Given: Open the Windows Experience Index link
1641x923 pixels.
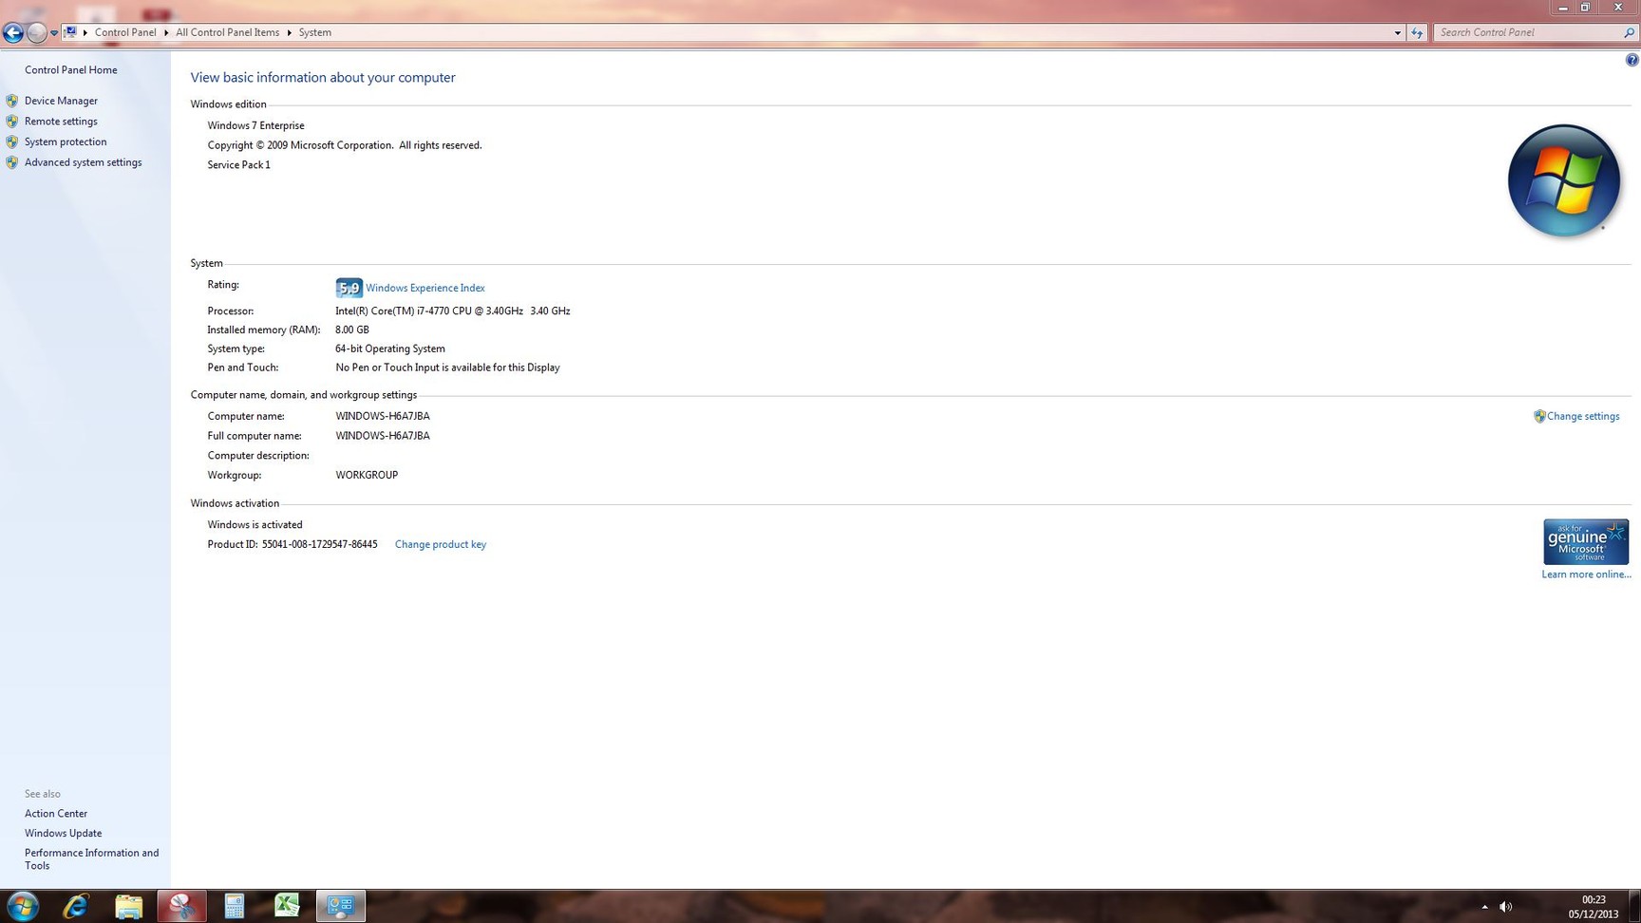Looking at the screenshot, I should (x=425, y=288).
